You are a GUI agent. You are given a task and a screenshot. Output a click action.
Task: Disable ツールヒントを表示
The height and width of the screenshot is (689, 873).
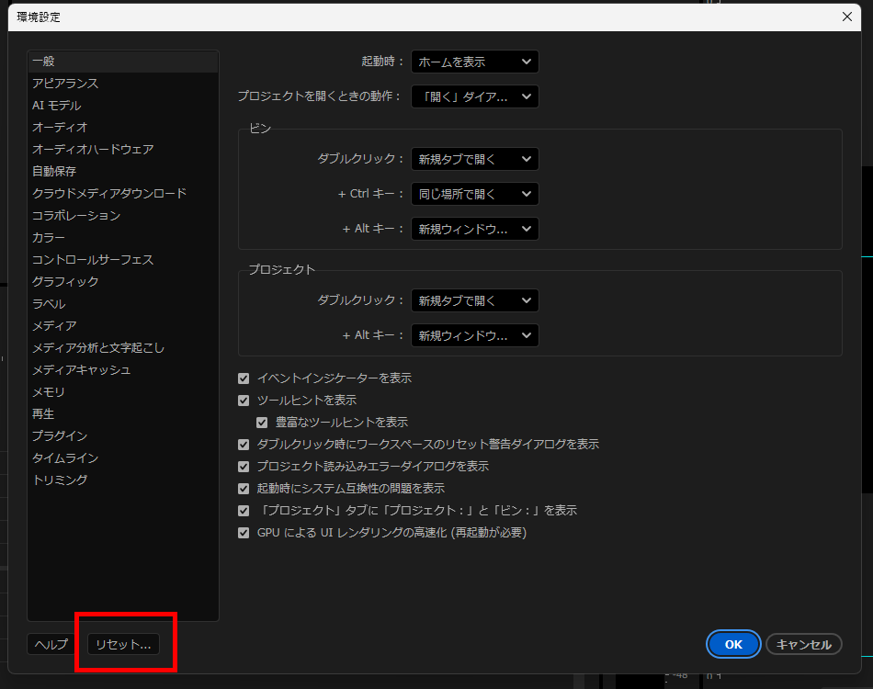point(244,400)
